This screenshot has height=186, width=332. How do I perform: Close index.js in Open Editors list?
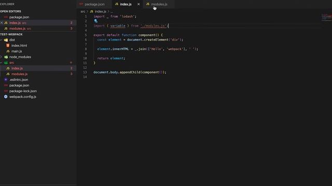[2, 23]
